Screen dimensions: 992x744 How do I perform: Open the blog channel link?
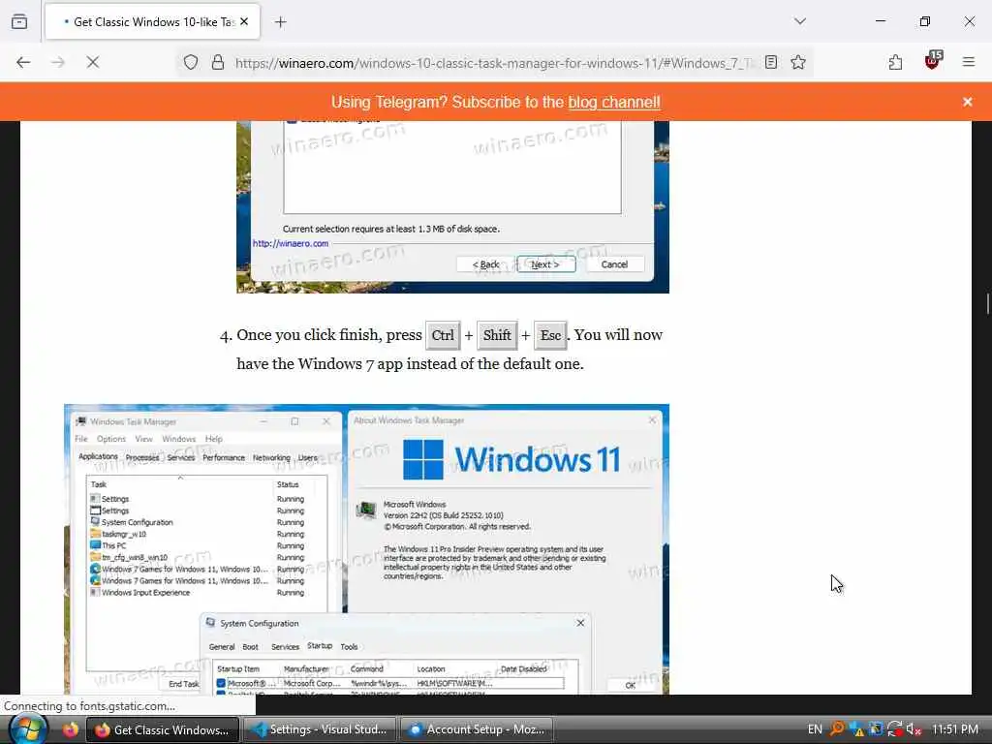(x=613, y=102)
